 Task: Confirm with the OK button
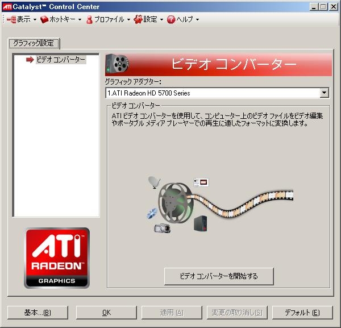[x=106, y=313]
